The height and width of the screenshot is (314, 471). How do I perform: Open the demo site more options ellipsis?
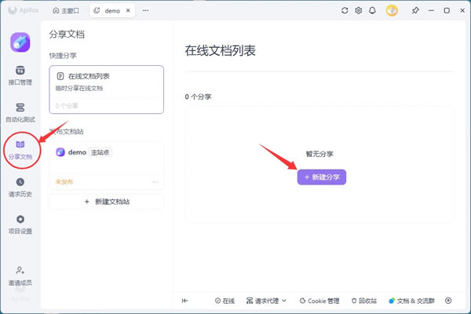pyautogui.click(x=155, y=182)
